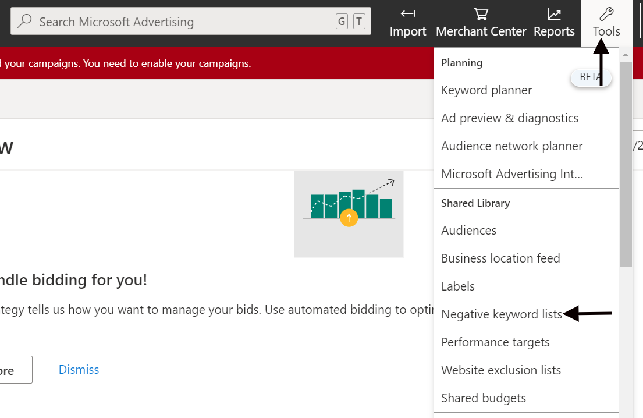This screenshot has width=643, height=418.
Task: Click the BETA badge
Action: pyautogui.click(x=591, y=77)
